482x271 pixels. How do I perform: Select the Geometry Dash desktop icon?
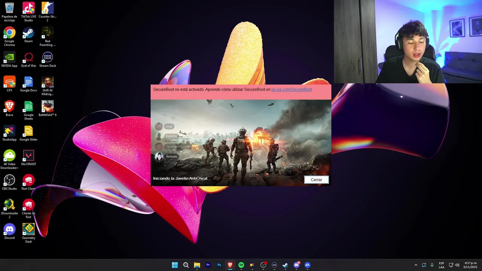(x=29, y=233)
